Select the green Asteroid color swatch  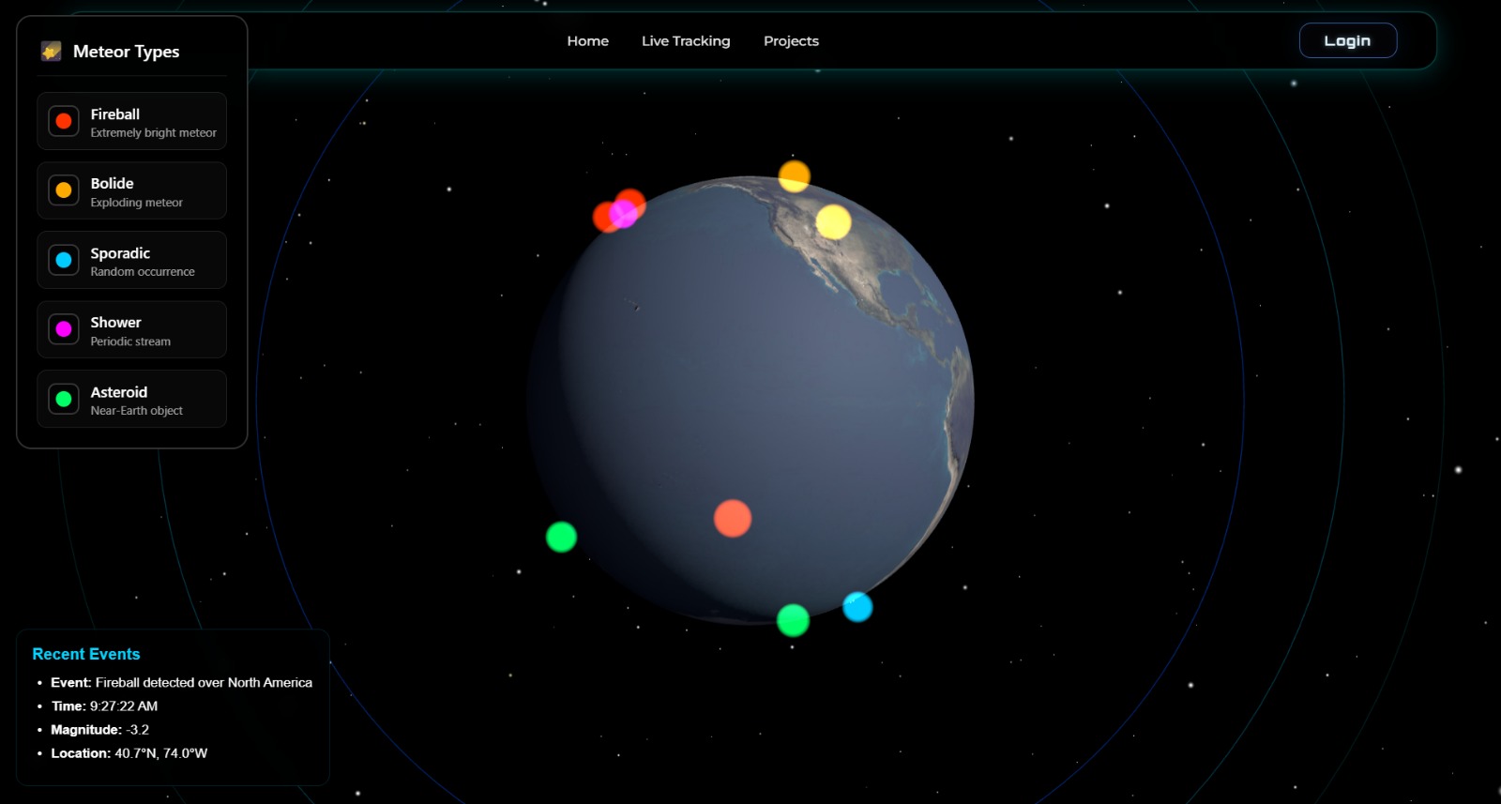click(64, 399)
